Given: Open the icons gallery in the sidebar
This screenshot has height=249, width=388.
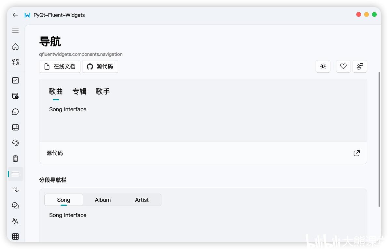Looking at the screenshot, I should (x=15, y=62).
